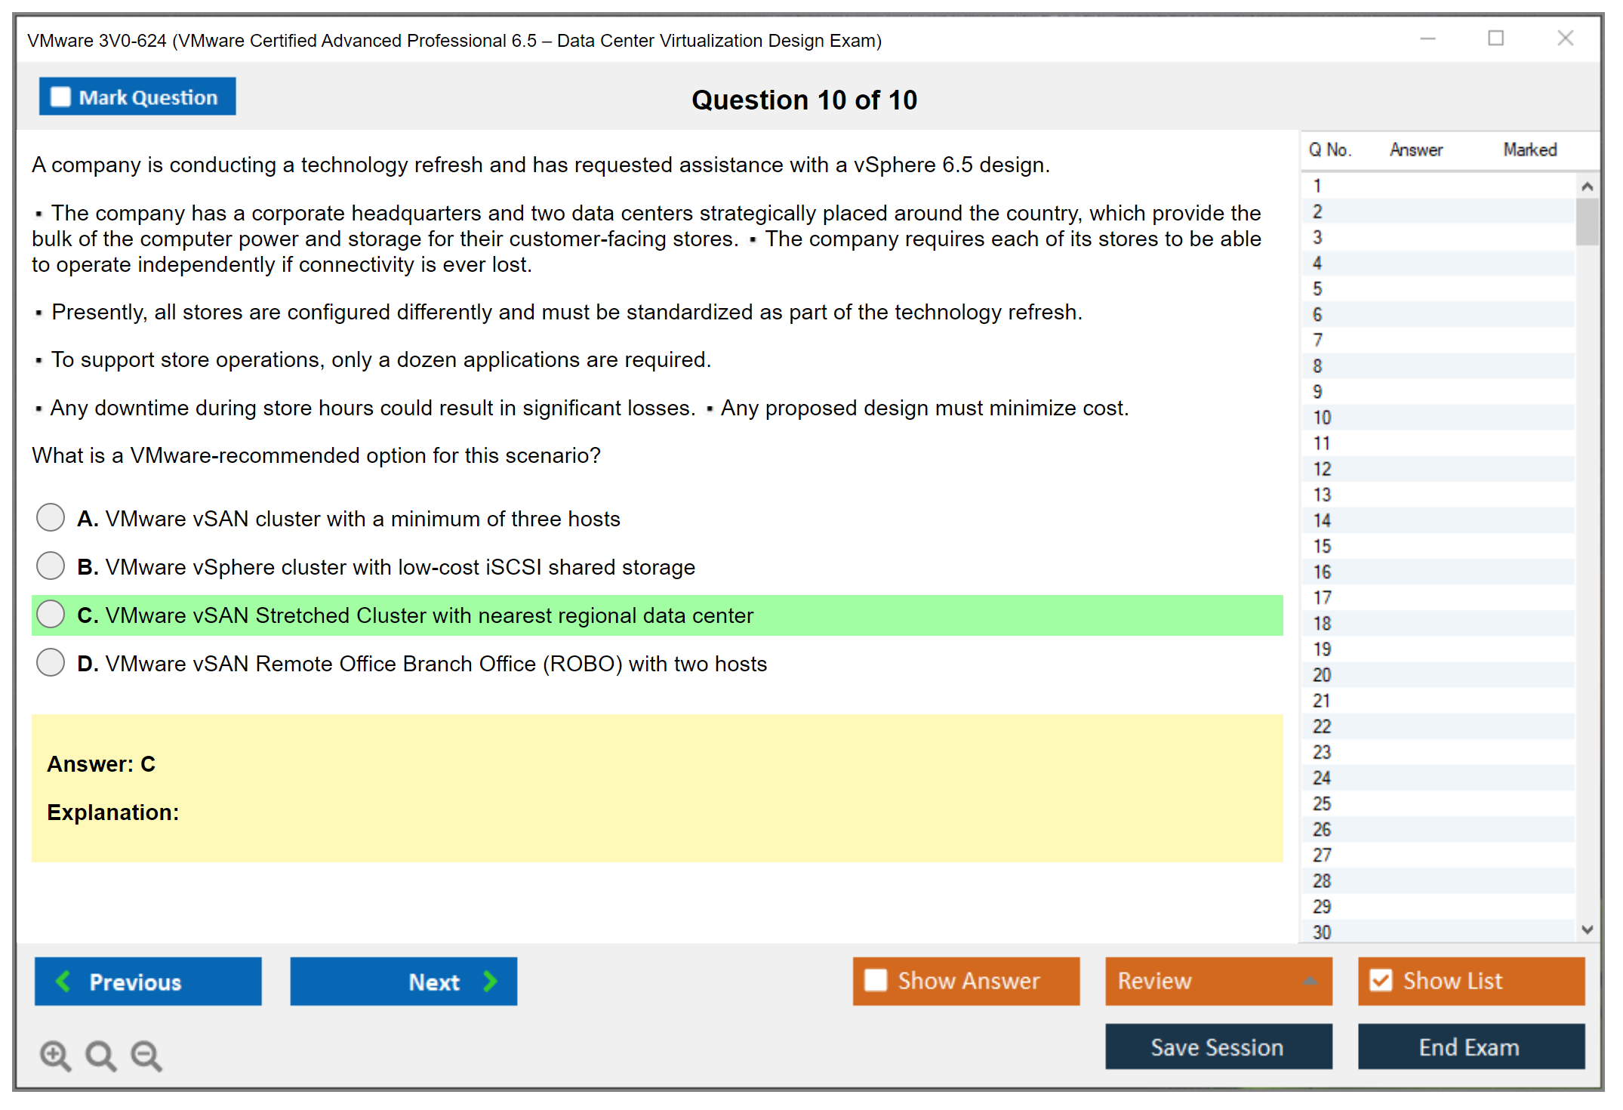Click the green right arrow on Next
This screenshot has width=1623, height=1110.
pos(490,981)
